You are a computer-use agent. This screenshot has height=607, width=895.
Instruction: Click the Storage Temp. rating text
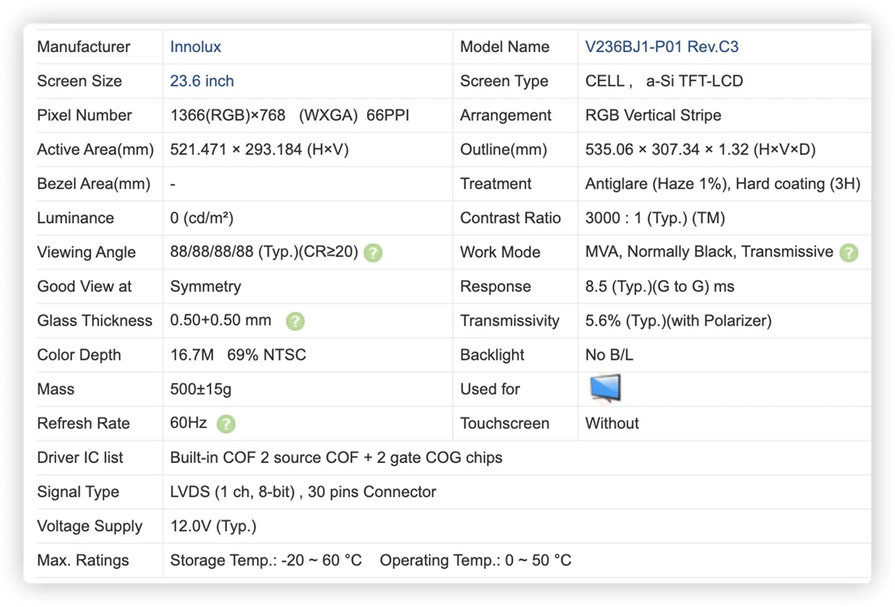[x=266, y=561]
